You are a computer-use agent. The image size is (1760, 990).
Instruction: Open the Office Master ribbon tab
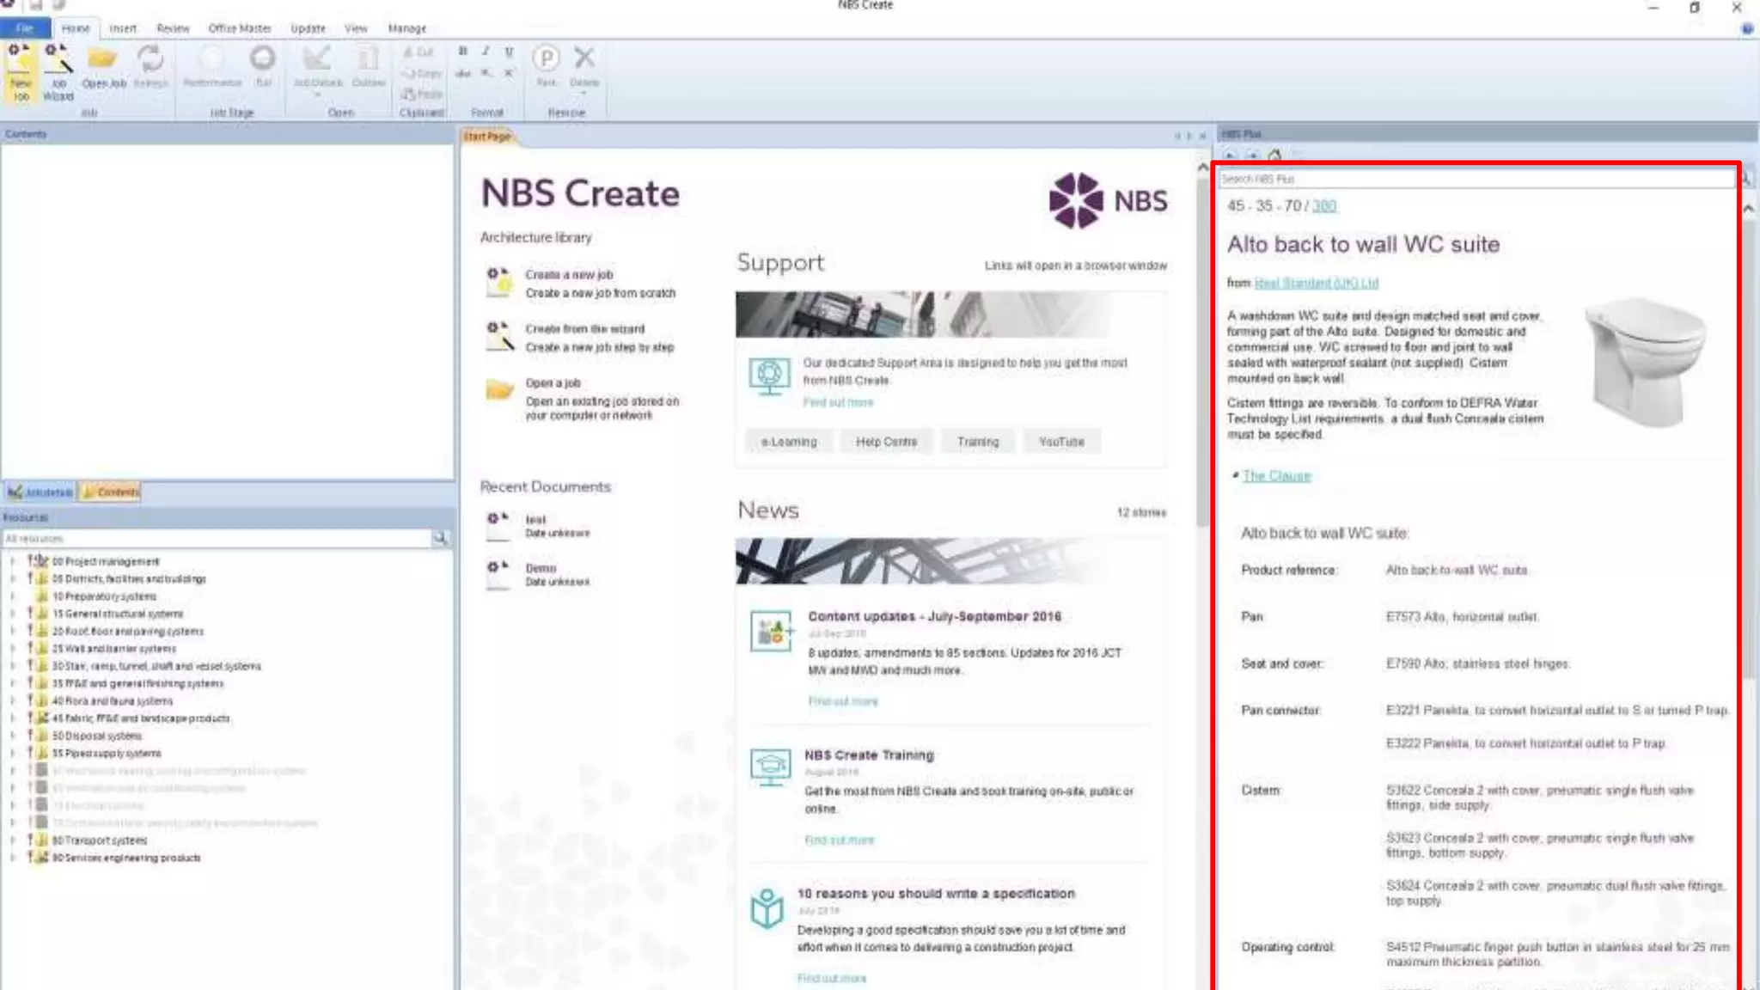[x=239, y=28]
